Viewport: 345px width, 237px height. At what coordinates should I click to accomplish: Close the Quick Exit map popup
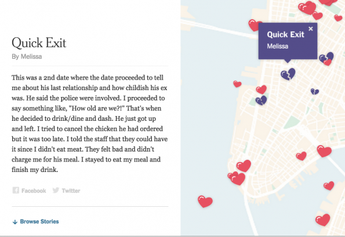coord(310,28)
